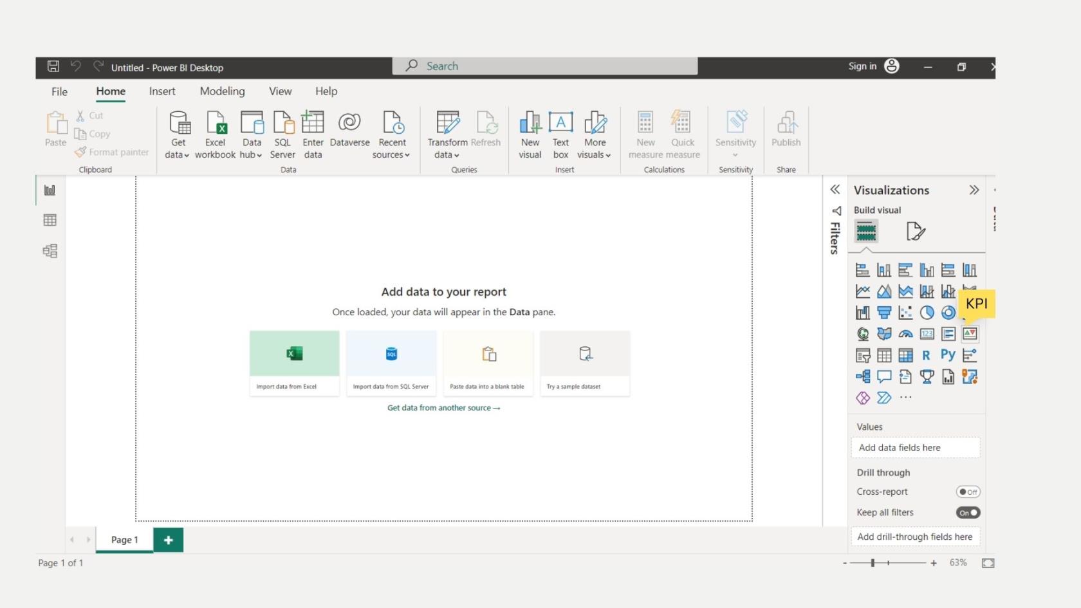The width and height of the screenshot is (1081, 608).
Task: Select the Card (123) visual
Action: click(927, 334)
